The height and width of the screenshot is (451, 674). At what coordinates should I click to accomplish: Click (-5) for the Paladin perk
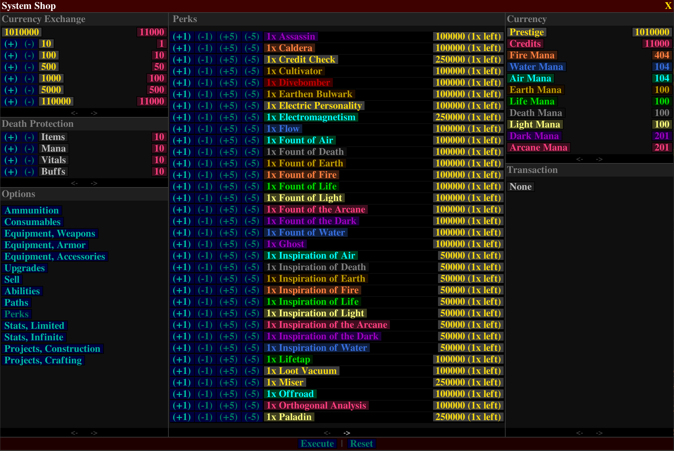[252, 417]
